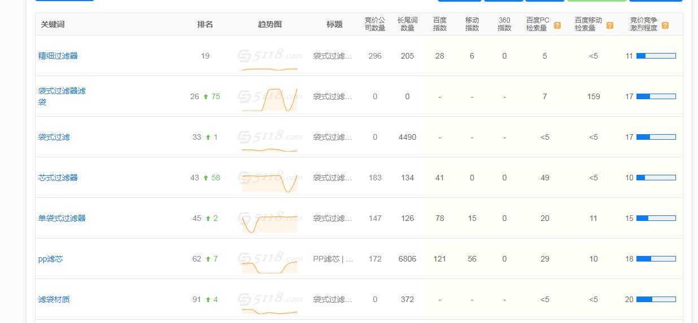Click Baidu index 78 for 单袋式过滤器
The width and height of the screenshot is (698, 323).
[440, 218]
